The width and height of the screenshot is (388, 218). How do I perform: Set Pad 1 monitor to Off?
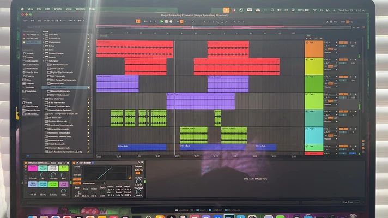[336, 49]
